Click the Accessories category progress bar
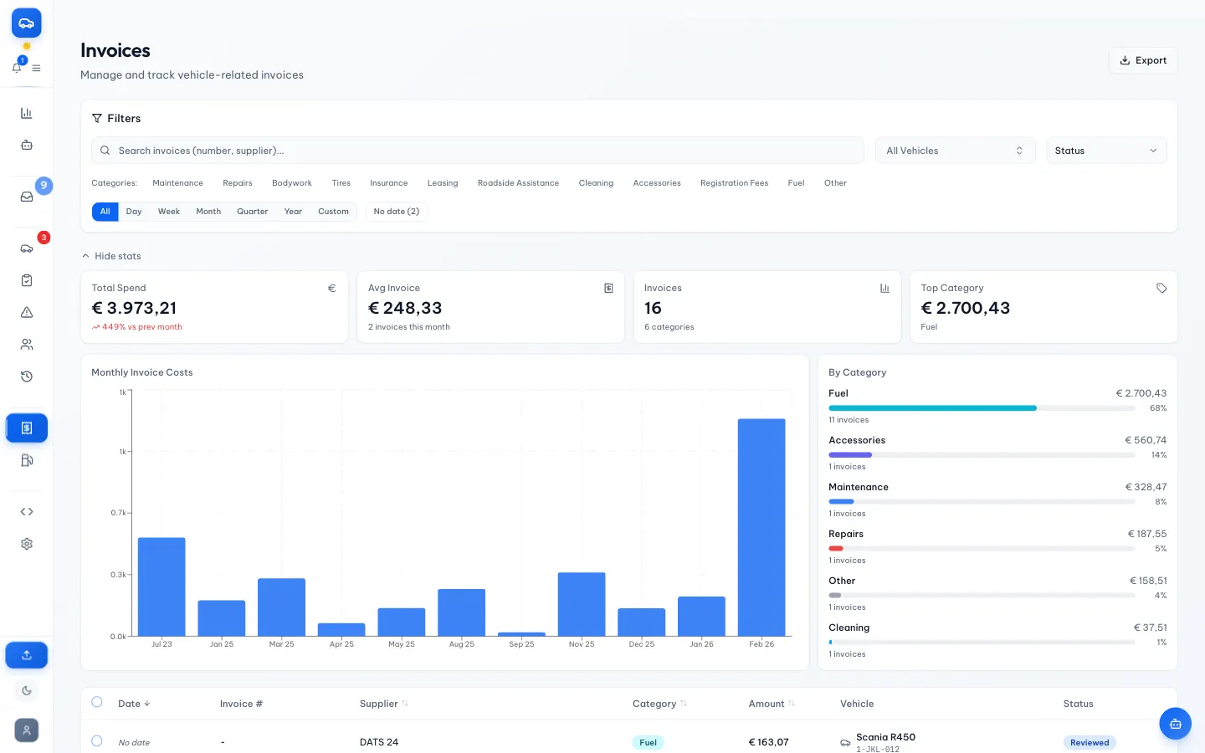 (982, 455)
